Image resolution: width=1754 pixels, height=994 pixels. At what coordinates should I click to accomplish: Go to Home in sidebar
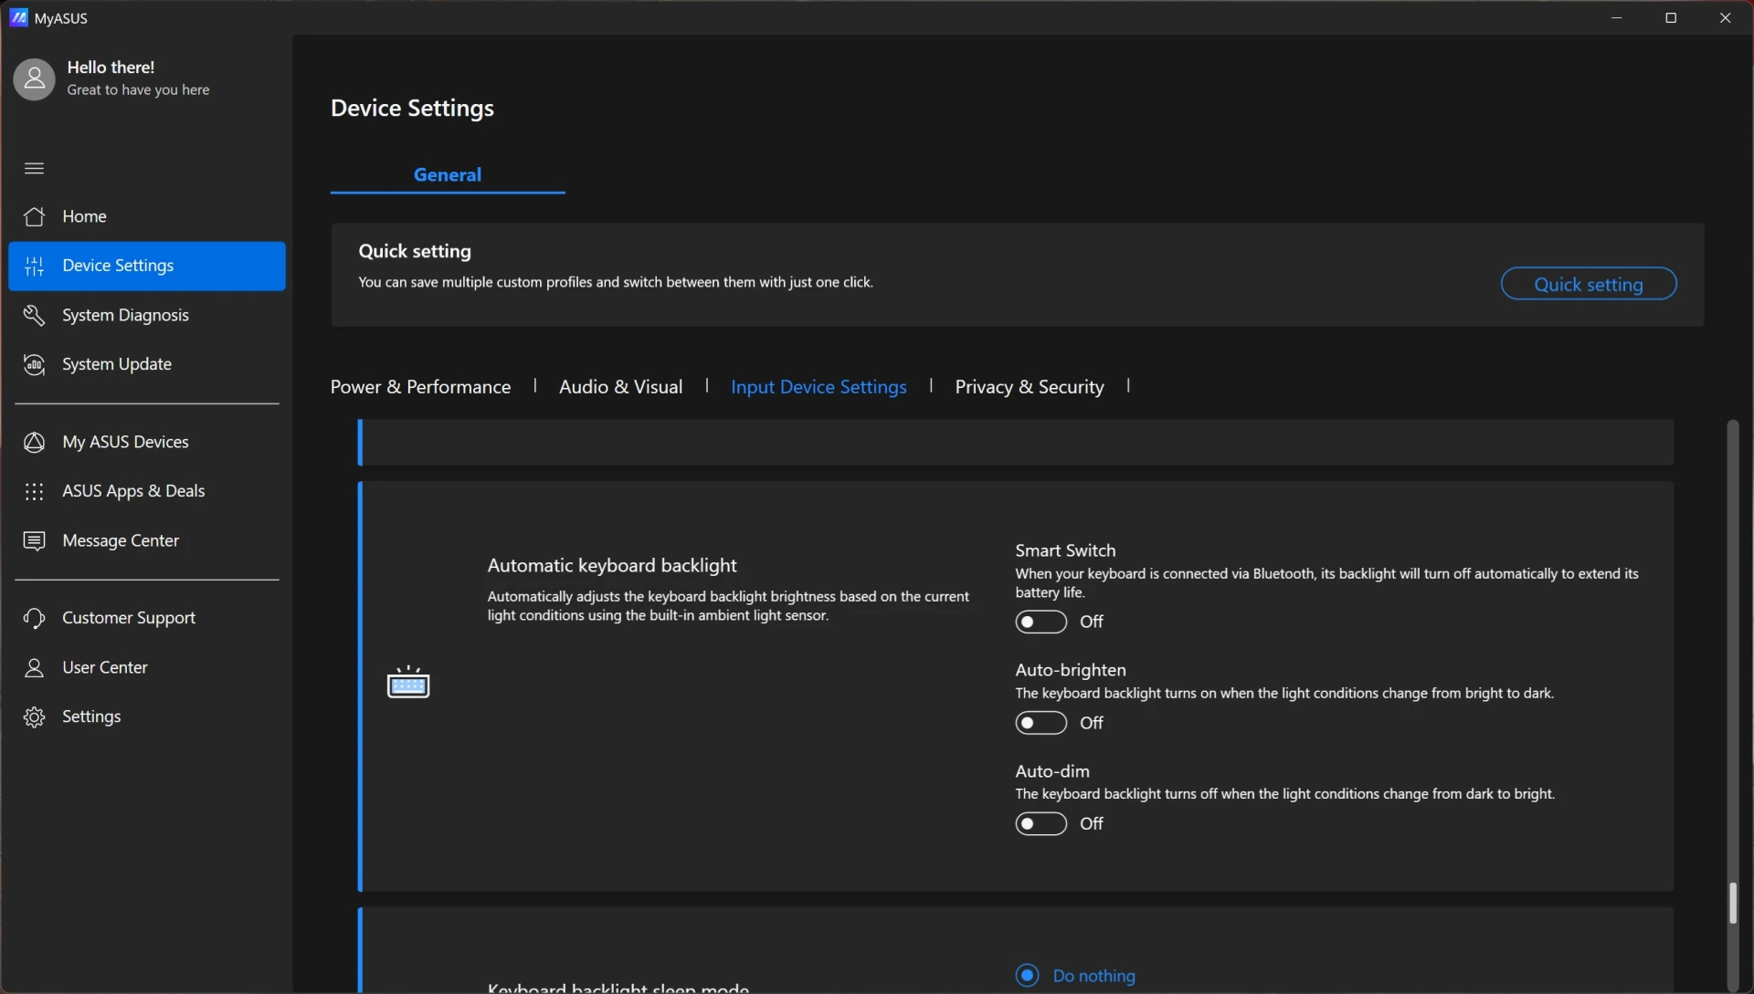click(x=146, y=216)
